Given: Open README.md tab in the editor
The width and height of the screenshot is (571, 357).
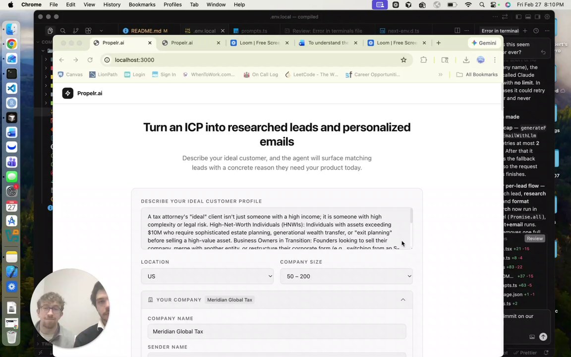Looking at the screenshot, I should pos(149,31).
